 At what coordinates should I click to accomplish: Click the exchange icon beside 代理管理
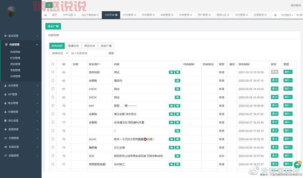tap(6, 138)
